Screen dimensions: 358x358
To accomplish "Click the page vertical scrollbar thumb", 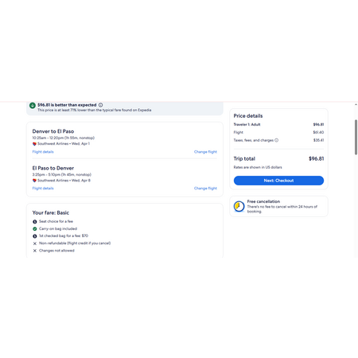I will pos(356,137).
